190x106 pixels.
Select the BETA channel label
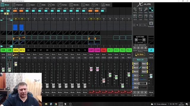pyautogui.click(x=22, y=50)
